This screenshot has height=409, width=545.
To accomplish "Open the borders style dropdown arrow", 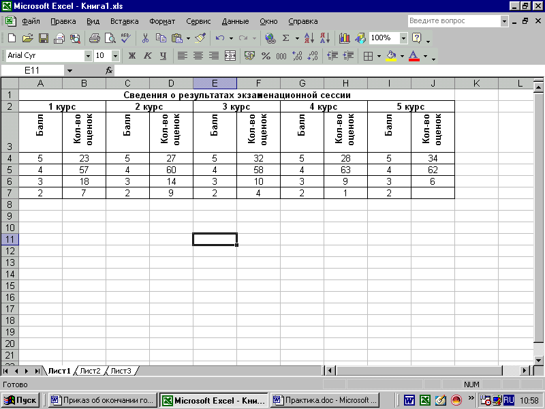I will click(379, 56).
